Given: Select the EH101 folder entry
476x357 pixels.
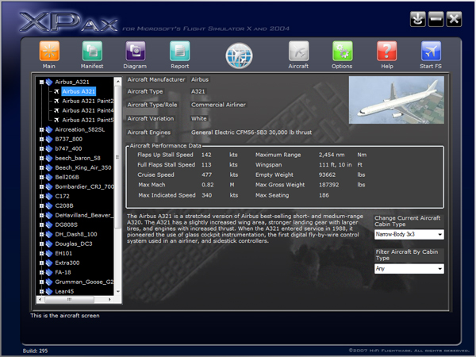Looking at the screenshot, I should (x=63, y=254).
